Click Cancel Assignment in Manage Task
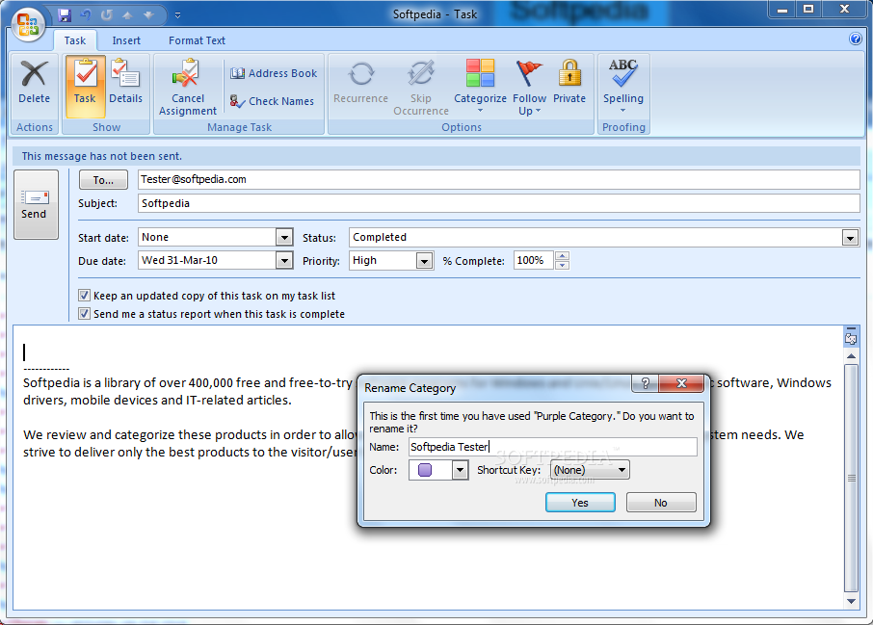The height and width of the screenshot is (625, 873). pyautogui.click(x=188, y=88)
